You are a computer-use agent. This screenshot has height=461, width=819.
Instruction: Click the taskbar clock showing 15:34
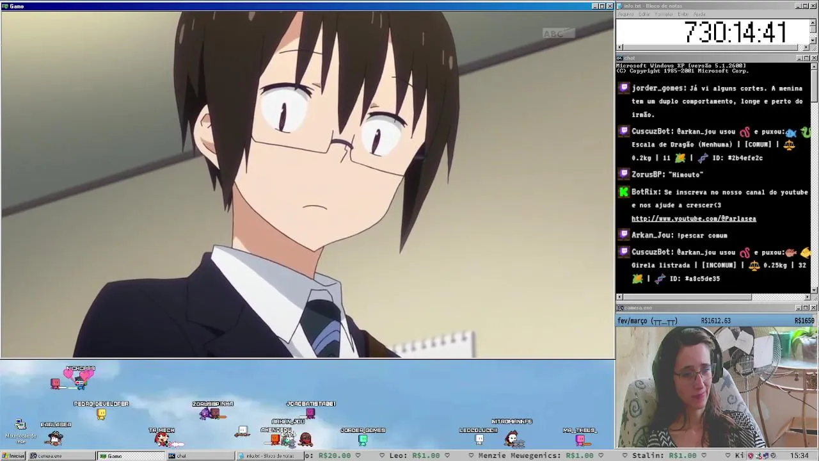(799, 456)
